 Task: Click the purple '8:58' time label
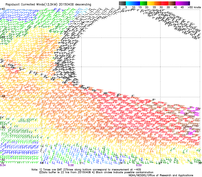71,165
